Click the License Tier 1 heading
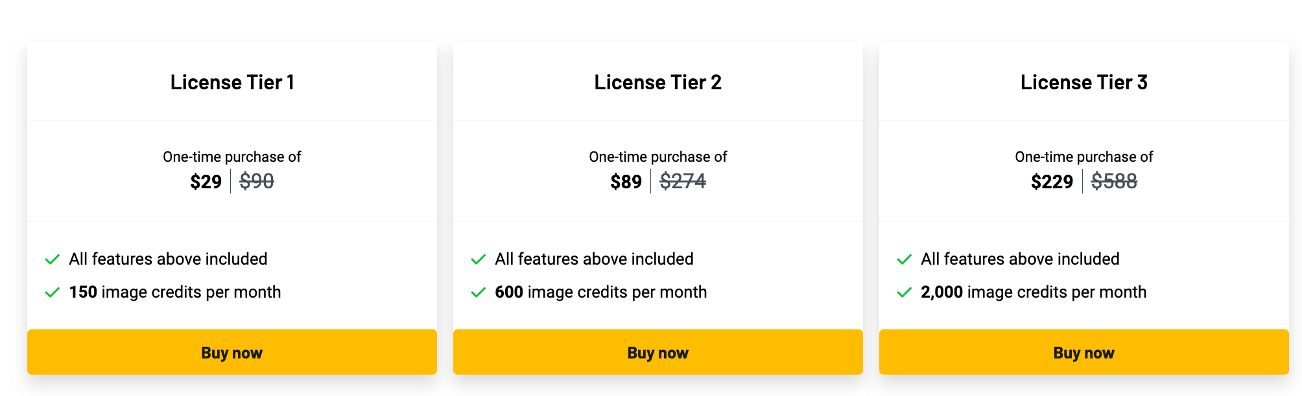 coord(232,82)
